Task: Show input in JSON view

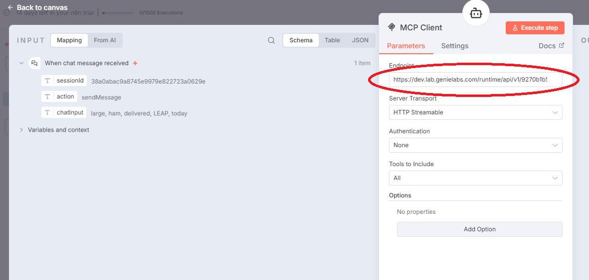Action: point(360,40)
